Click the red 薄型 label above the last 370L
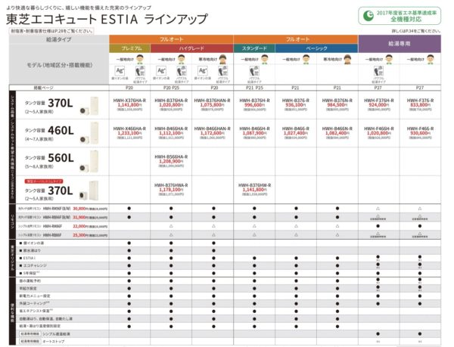Viewport: 454px width, 347px height. (44, 181)
